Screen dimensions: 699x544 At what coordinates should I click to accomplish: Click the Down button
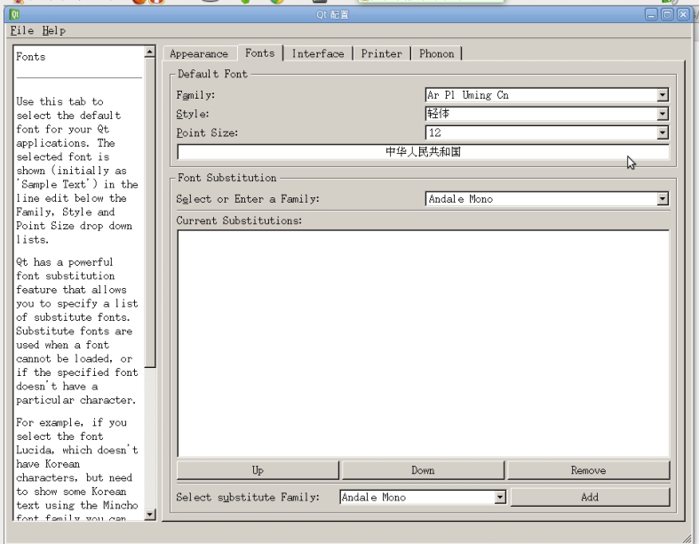tap(423, 470)
